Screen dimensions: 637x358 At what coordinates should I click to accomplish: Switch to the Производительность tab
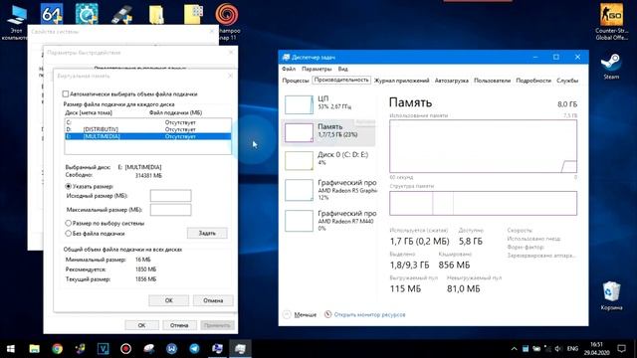[x=341, y=80]
